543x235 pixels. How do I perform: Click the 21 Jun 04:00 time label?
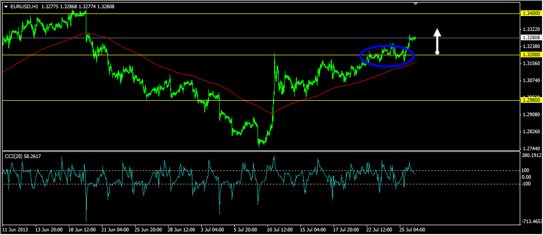coord(115,230)
